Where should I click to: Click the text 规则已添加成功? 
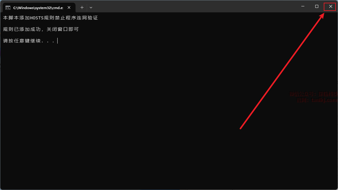pos(22,29)
